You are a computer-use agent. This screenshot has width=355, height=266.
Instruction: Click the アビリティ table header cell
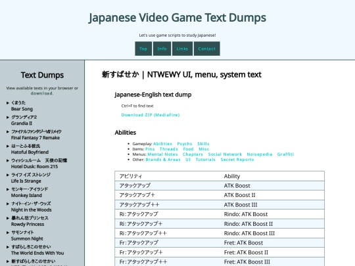[x=168, y=176]
